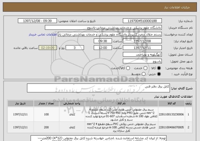Image resolution: width=200 pixels, height=141 pixels.
Task: Click row 2 product description کابل سازان یزد
Action: (x=122, y=131)
